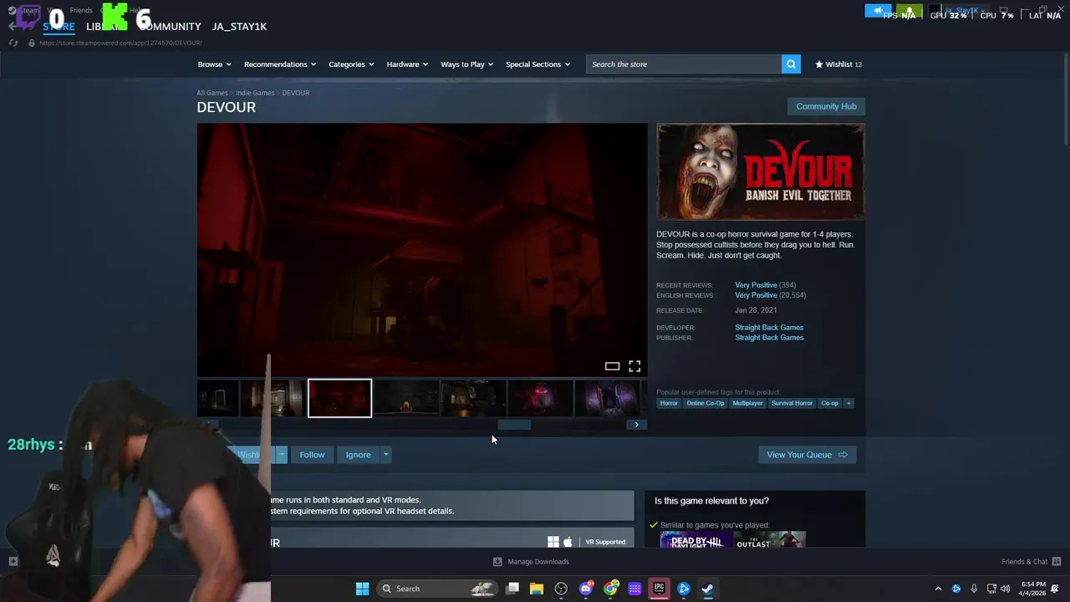
Task: Open Discord from taskbar
Action: [586, 589]
